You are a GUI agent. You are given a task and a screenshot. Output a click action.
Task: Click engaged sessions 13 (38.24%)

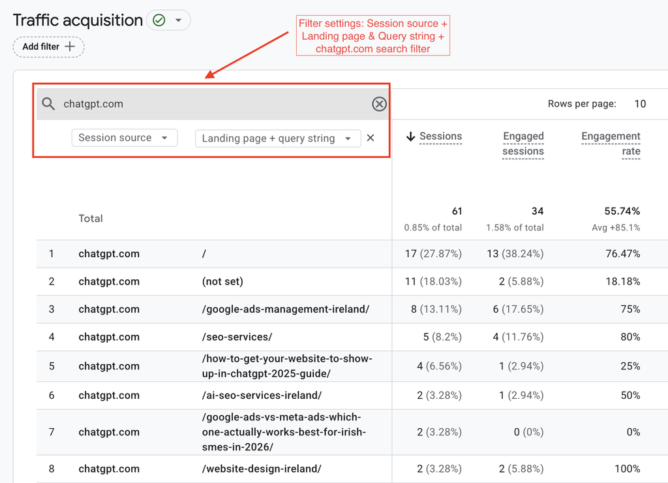515,254
